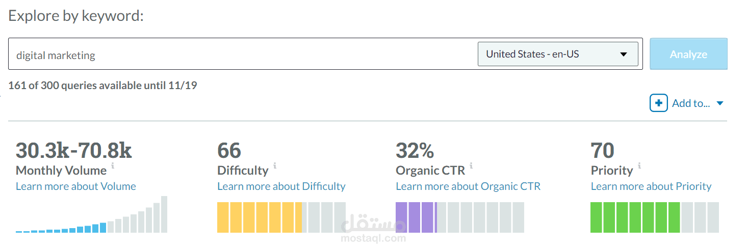Click the info icon next to Priority
Viewport: 747px width, 249px height.
click(639, 166)
